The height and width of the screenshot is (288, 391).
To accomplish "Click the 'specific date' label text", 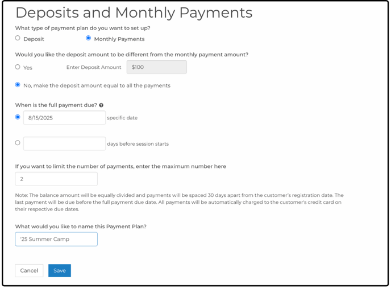I will [x=122, y=118].
